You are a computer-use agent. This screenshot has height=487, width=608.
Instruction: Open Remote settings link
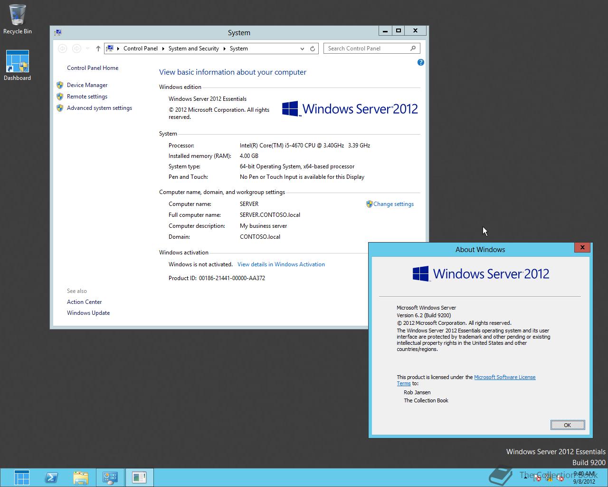tap(87, 97)
